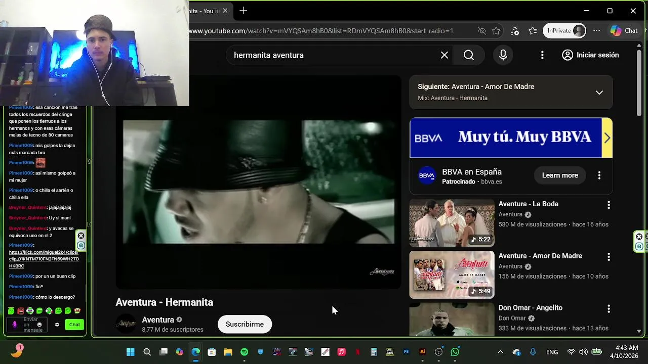The height and width of the screenshot is (364, 648).
Task: Open Windows Start menu
Action: coord(131,352)
